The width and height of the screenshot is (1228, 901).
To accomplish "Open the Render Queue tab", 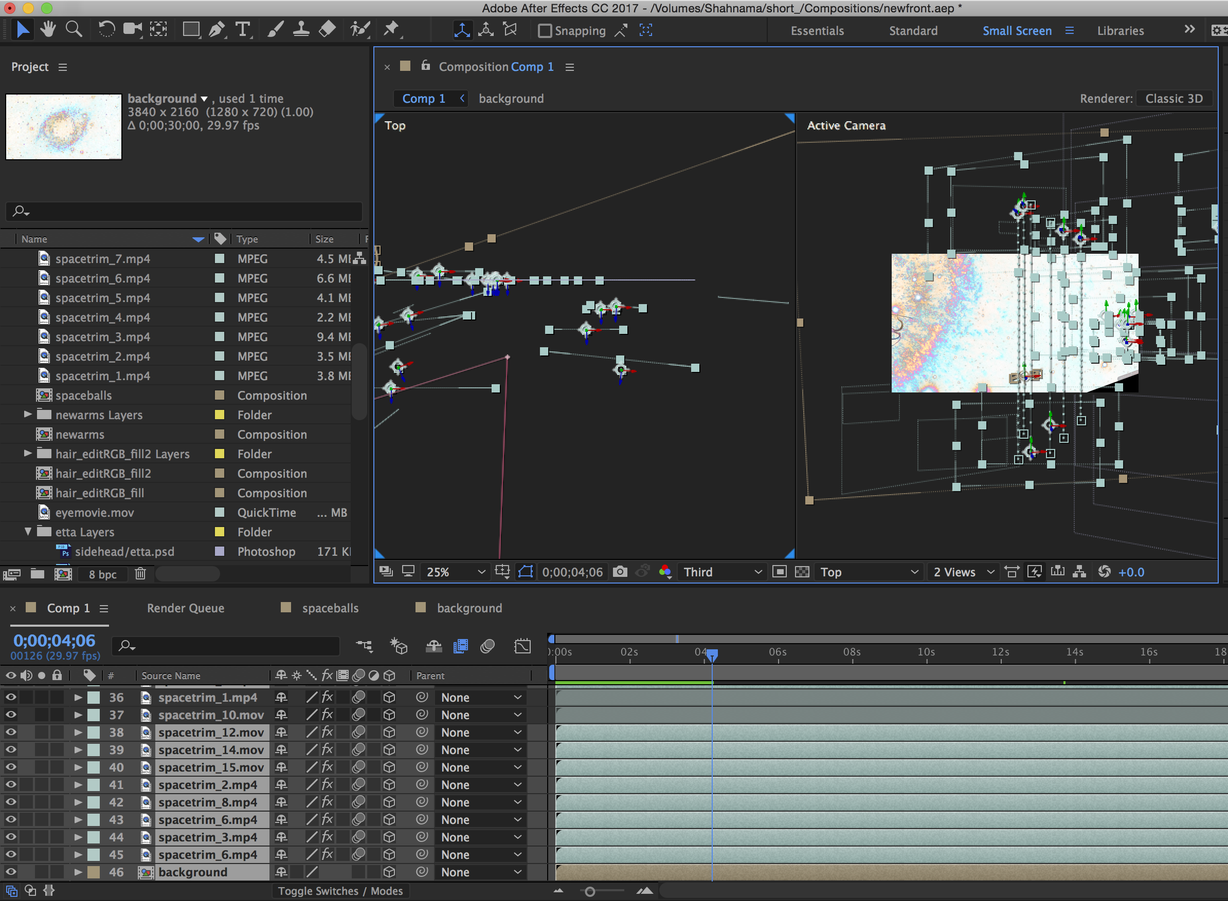I will tap(185, 608).
